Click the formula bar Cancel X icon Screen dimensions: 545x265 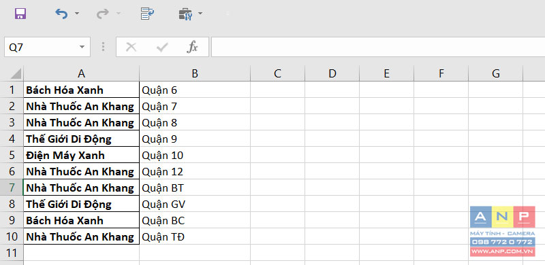tap(131, 47)
